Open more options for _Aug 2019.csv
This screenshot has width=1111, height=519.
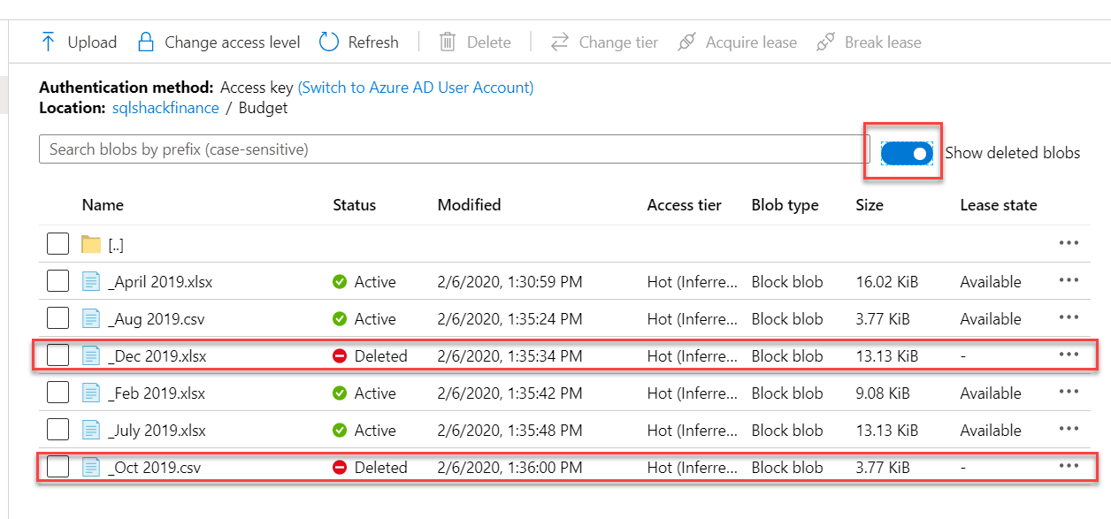(x=1069, y=318)
